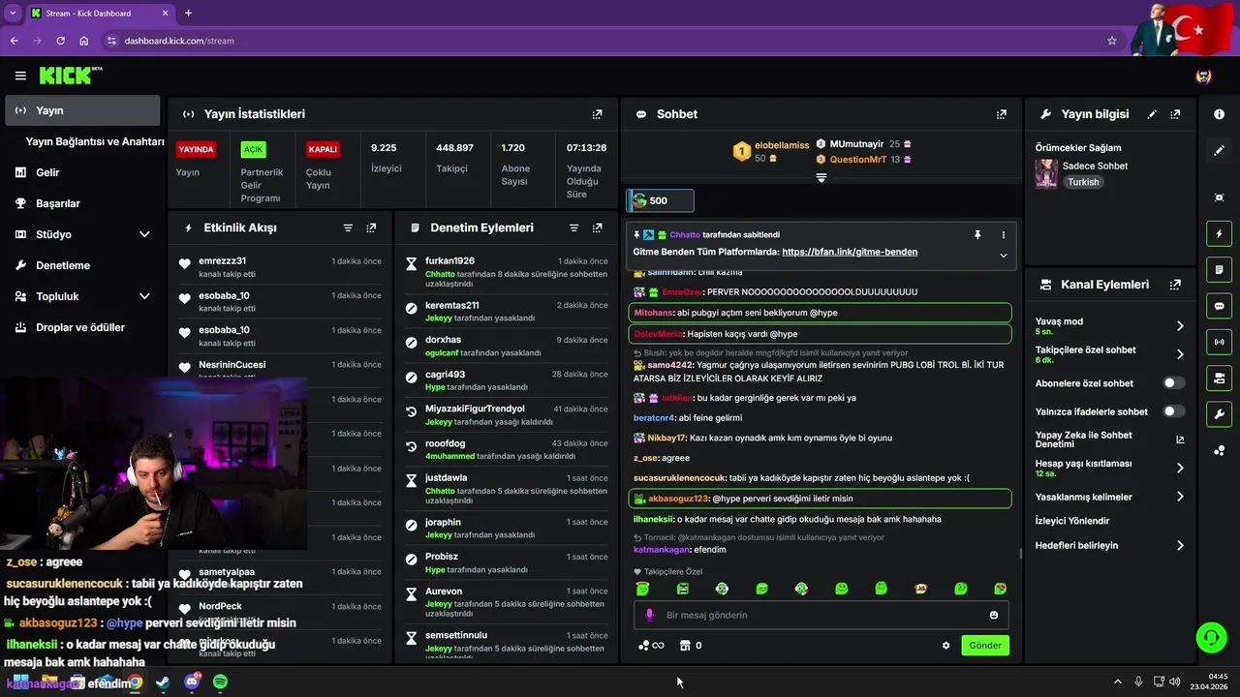Screen dimensions: 1240x697
Task: Open Yayın Bağlantısı ve Anahtarı page
Action: [x=95, y=141]
